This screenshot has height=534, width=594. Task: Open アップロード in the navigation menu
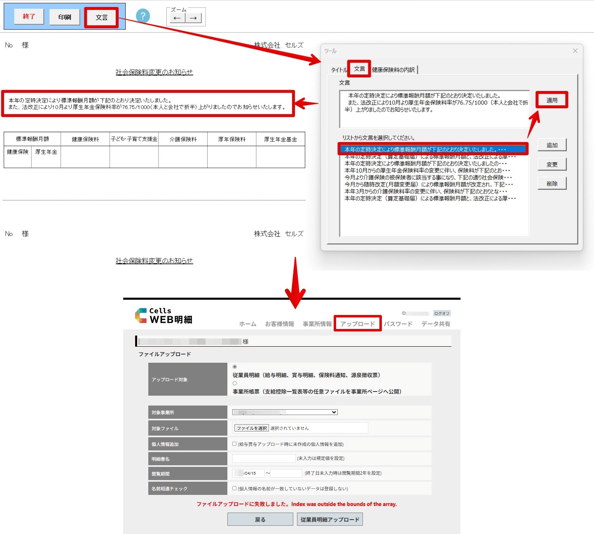[x=358, y=324]
